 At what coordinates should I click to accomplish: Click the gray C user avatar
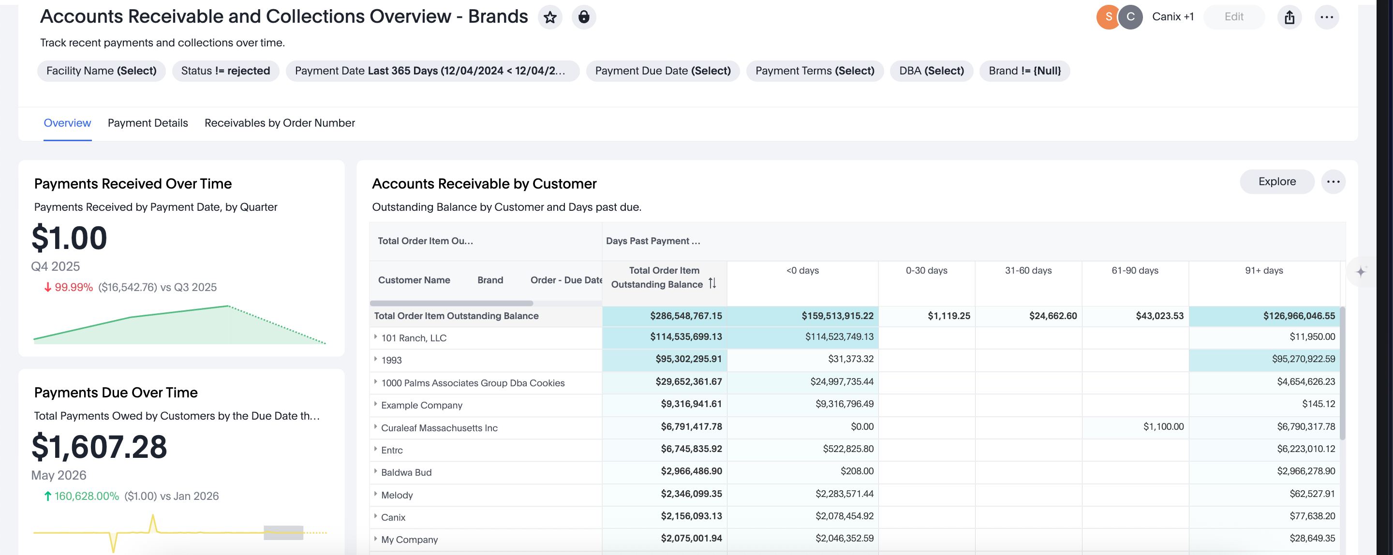click(1131, 17)
